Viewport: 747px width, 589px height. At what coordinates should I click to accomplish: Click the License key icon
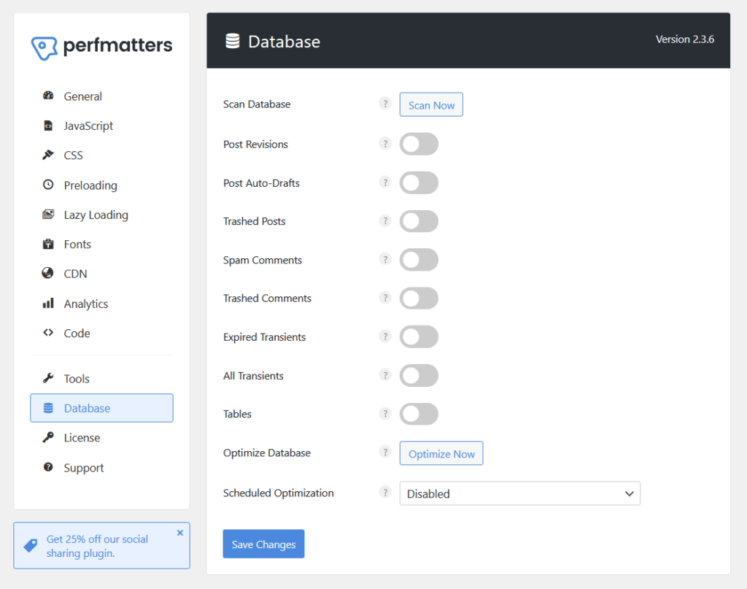pos(48,437)
